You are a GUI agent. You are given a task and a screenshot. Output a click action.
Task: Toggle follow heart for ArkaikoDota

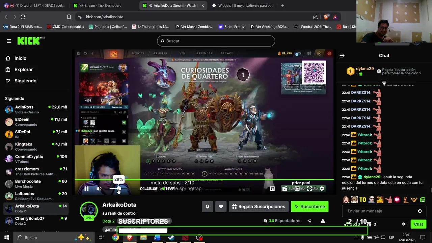[x=221, y=207]
